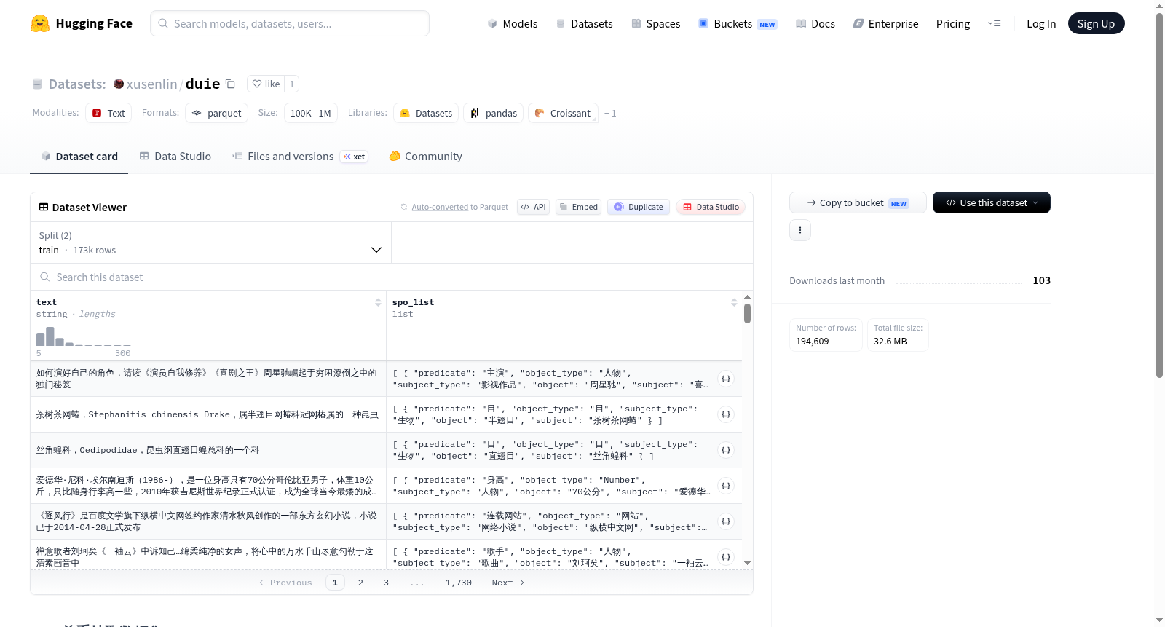The width and height of the screenshot is (1165, 627).
Task: Expand Use this dataset dropdown
Action: pos(992,202)
